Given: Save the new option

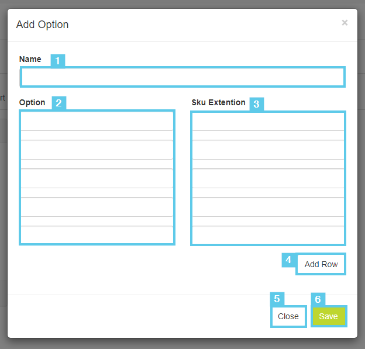Looking at the screenshot, I should (x=329, y=316).
